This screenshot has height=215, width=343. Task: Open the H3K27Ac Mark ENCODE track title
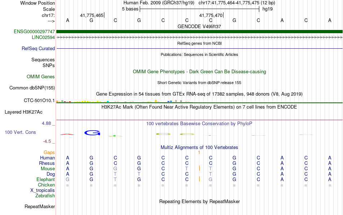(x=199, y=107)
